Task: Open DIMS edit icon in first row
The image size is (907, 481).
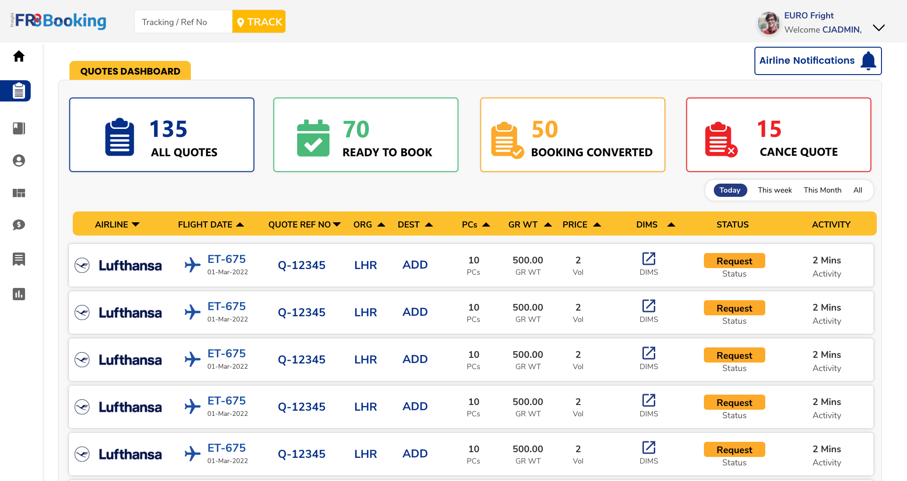Action: point(649,259)
